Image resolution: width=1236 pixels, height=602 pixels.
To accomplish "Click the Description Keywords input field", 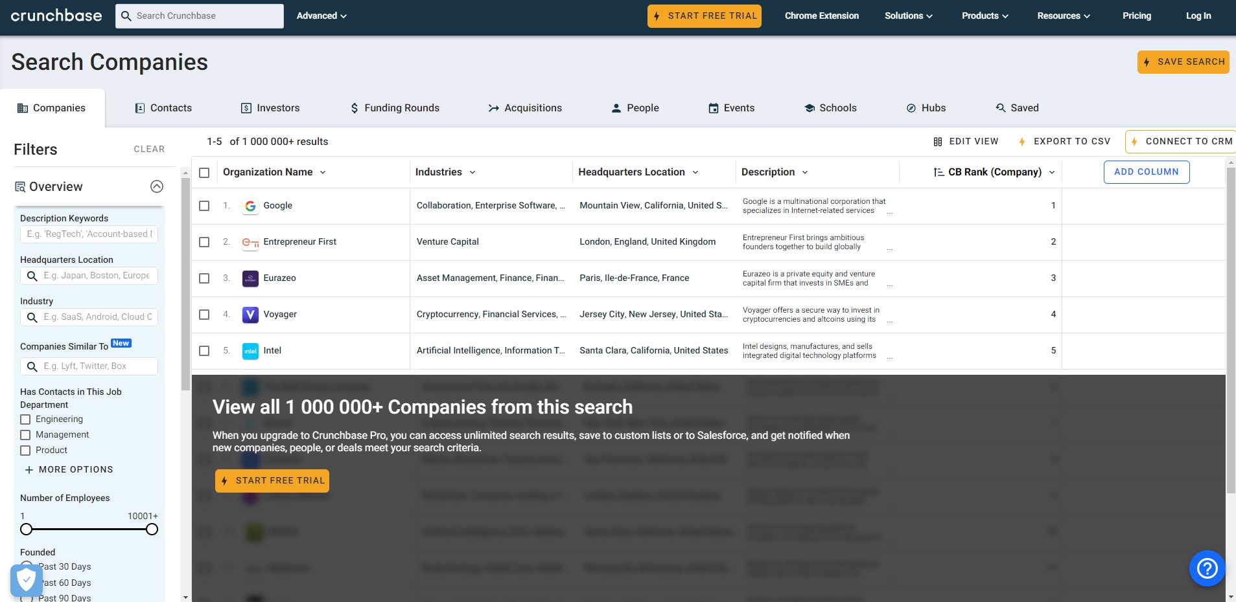I will 89,234.
